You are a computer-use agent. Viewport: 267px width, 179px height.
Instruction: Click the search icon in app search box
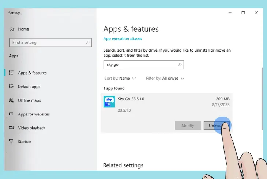coord(180,65)
